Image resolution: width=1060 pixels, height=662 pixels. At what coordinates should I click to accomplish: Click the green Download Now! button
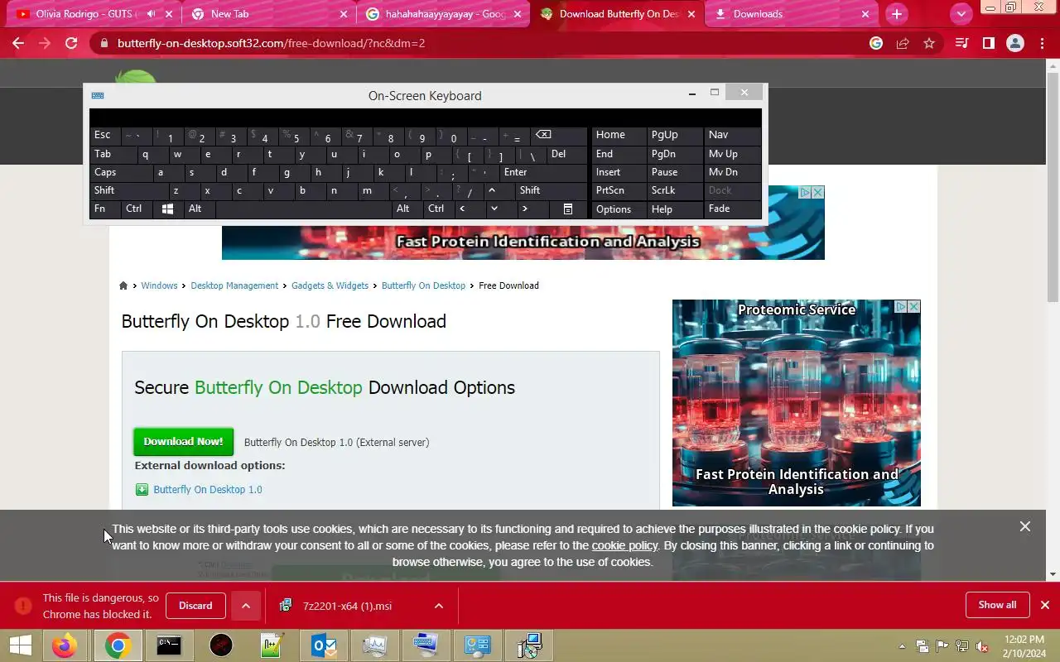click(x=184, y=442)
